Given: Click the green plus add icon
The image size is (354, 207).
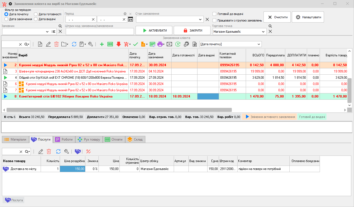Looking at the screenshot, I should coord(102,44).
